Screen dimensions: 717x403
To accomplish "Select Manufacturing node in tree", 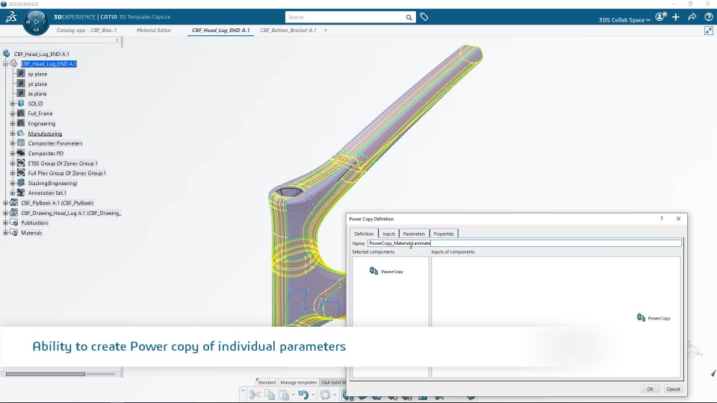I will [45, 134].
